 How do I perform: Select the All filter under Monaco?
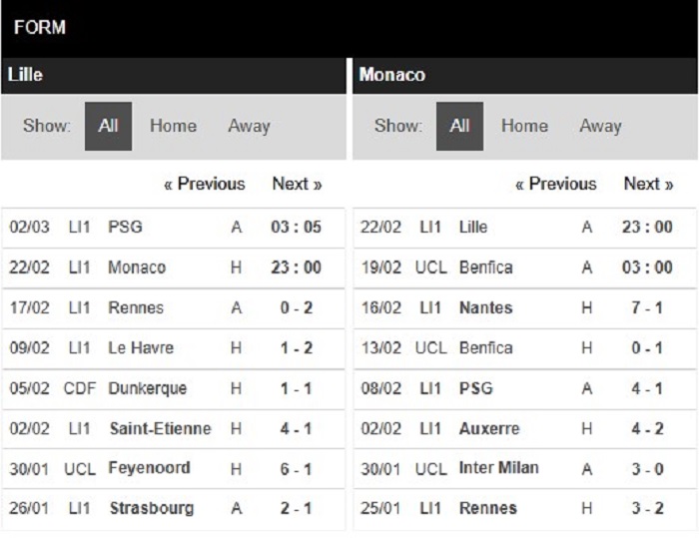(459, 126)
